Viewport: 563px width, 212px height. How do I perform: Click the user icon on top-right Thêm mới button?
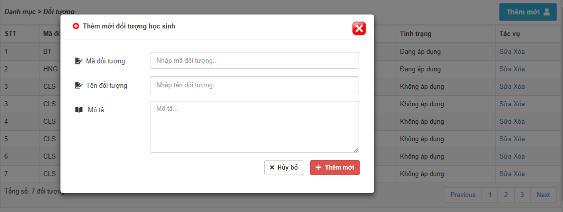pos(547,12)
